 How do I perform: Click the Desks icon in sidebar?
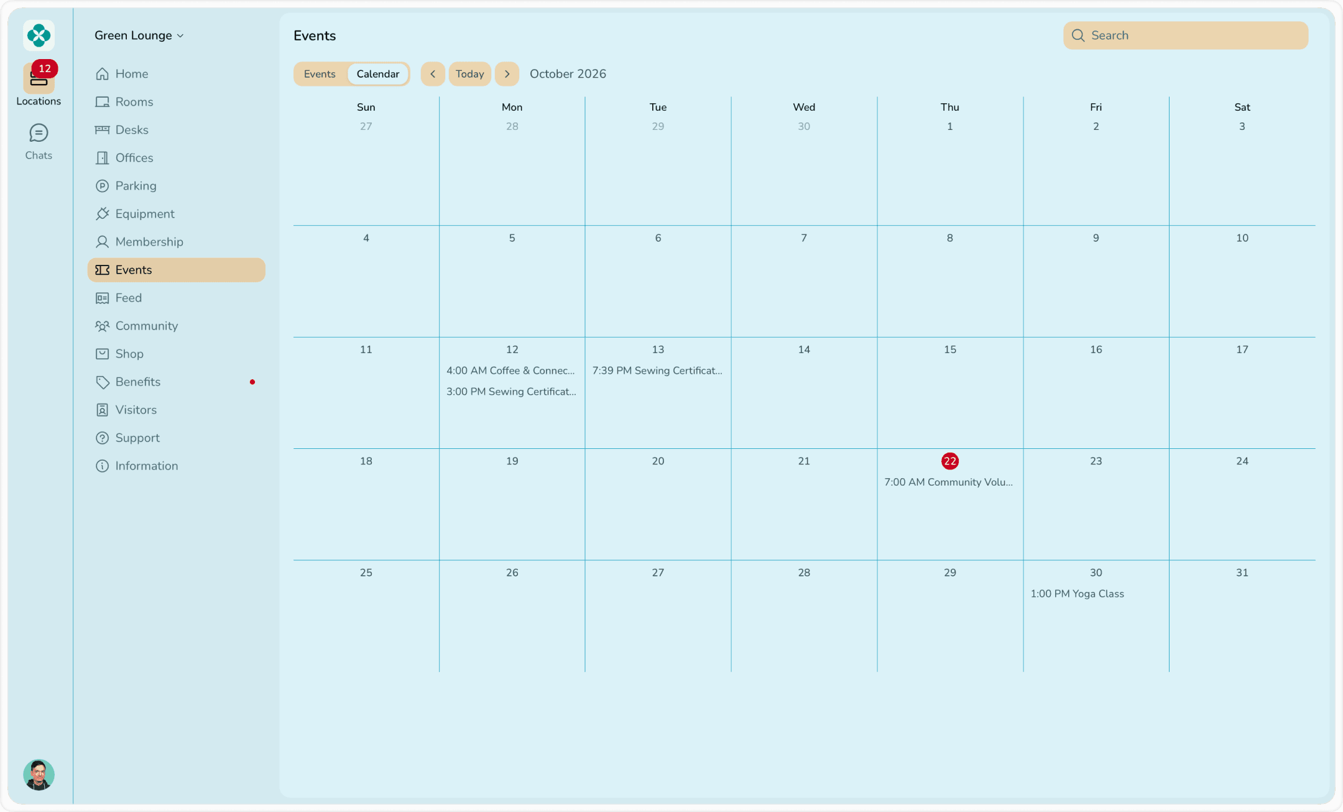tap(102, 130)
